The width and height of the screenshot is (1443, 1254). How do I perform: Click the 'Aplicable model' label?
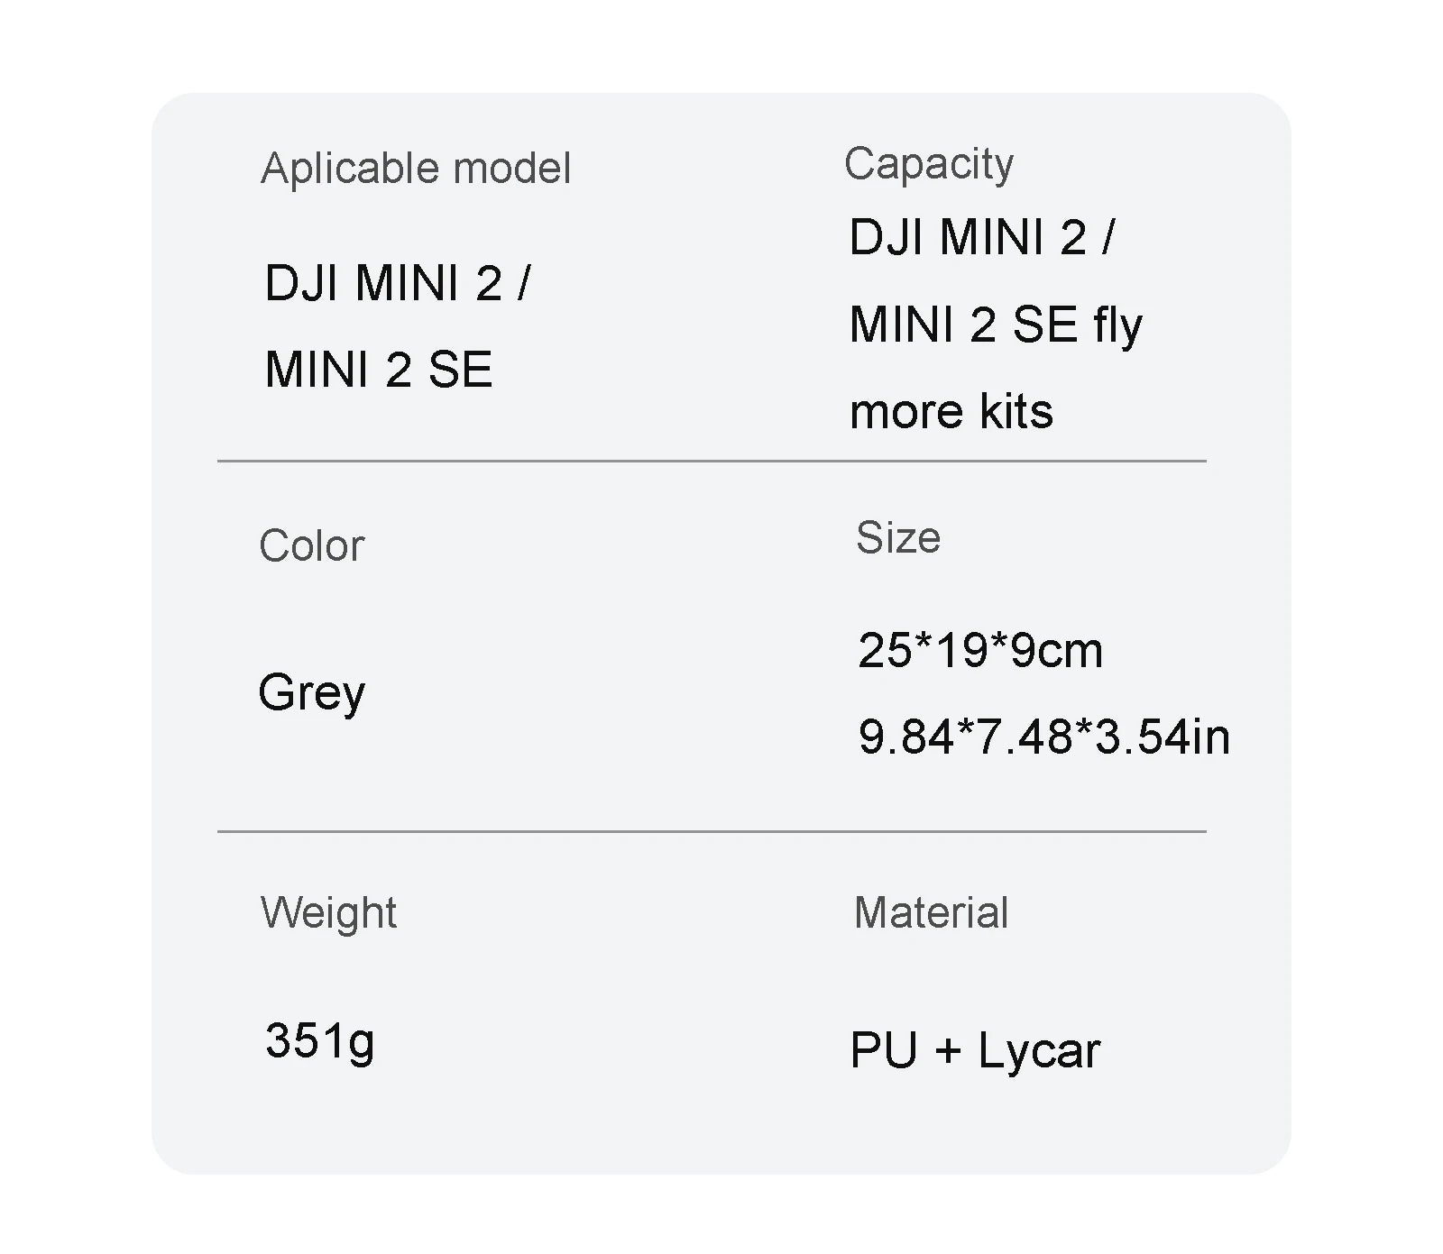416,169
